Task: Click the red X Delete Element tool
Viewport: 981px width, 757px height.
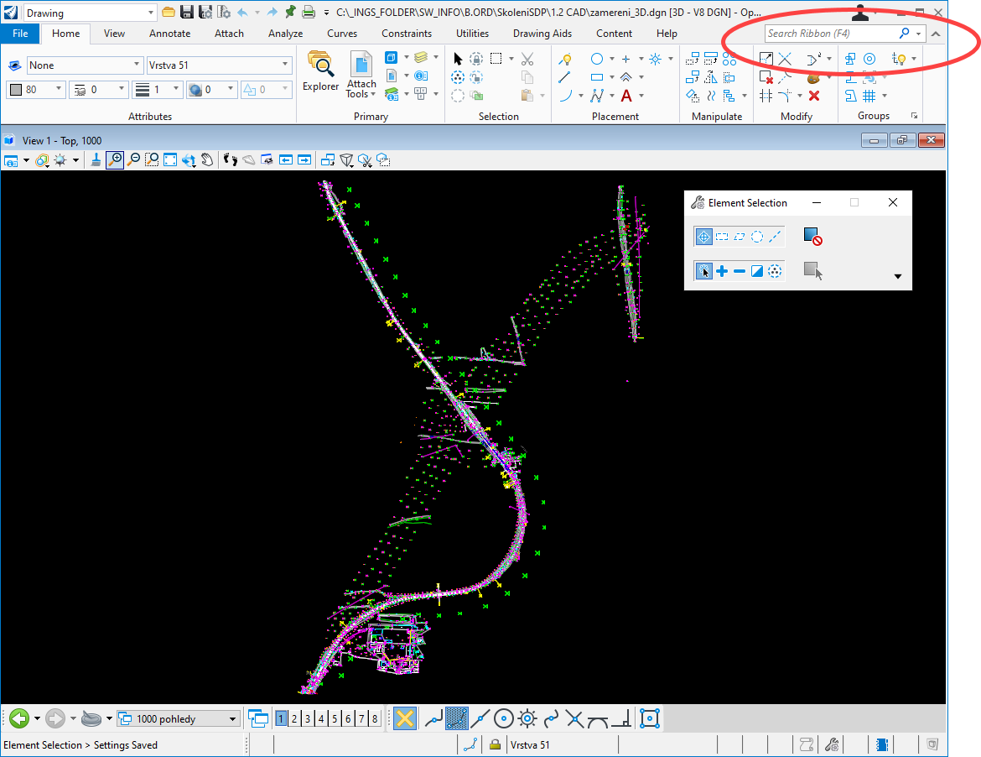Action: (814, 96)
